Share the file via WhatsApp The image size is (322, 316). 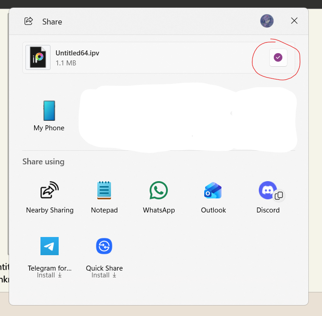point(159,197)
